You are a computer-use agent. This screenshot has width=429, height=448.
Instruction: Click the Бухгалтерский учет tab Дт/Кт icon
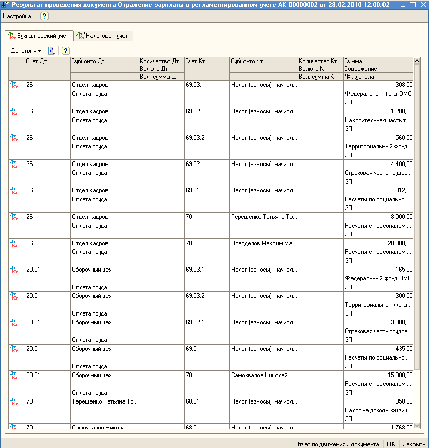[x=11, y=36]
